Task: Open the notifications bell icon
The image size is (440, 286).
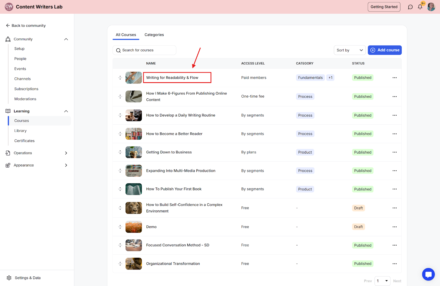Action: tap(420, 7)
